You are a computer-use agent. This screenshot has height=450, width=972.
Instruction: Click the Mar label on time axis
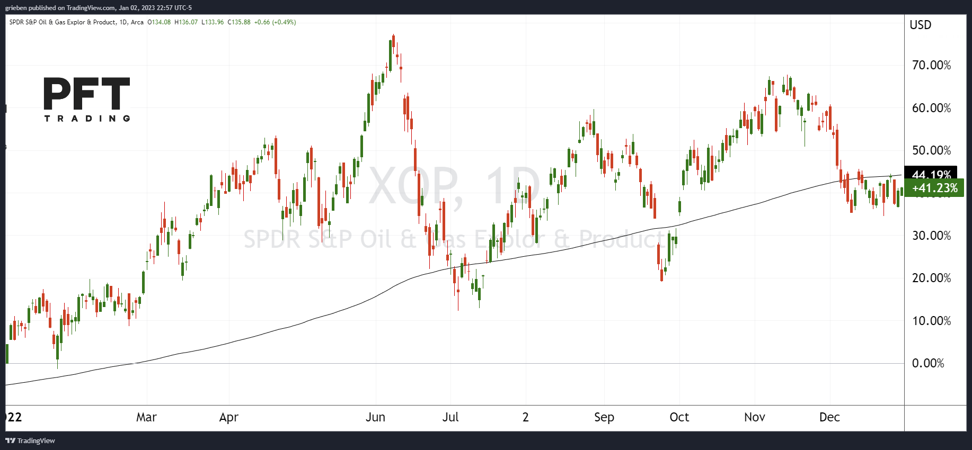pos(146,417)
